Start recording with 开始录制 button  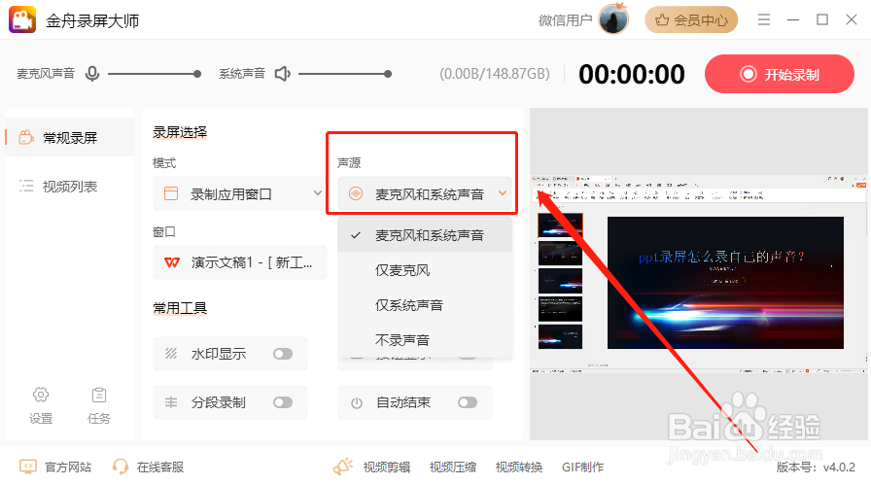point(780,74)
